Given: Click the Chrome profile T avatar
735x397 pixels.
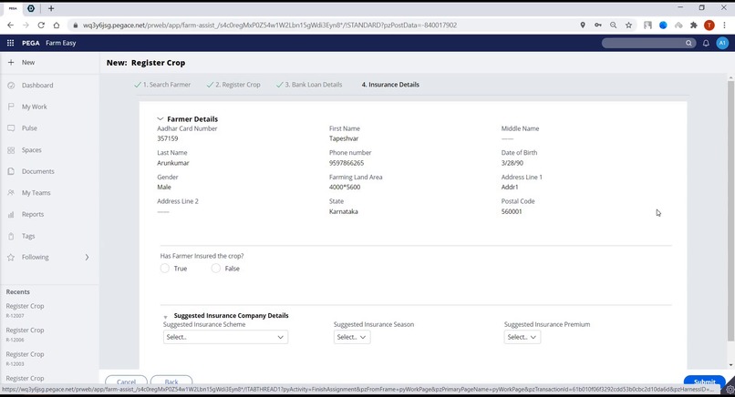Looking at the screenshot, I should click(x=709, y=25).
